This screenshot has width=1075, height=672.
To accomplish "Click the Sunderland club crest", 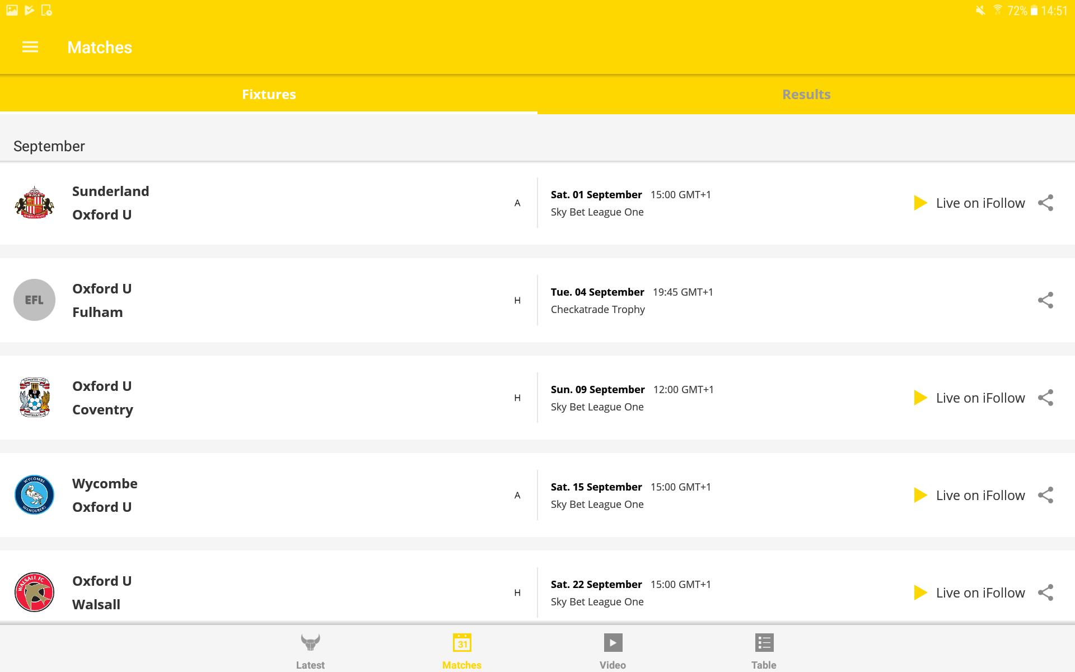I will (x=34, y=202).
